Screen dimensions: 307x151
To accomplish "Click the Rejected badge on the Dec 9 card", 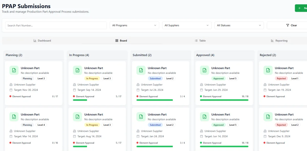I will click(x=281, y=125).
